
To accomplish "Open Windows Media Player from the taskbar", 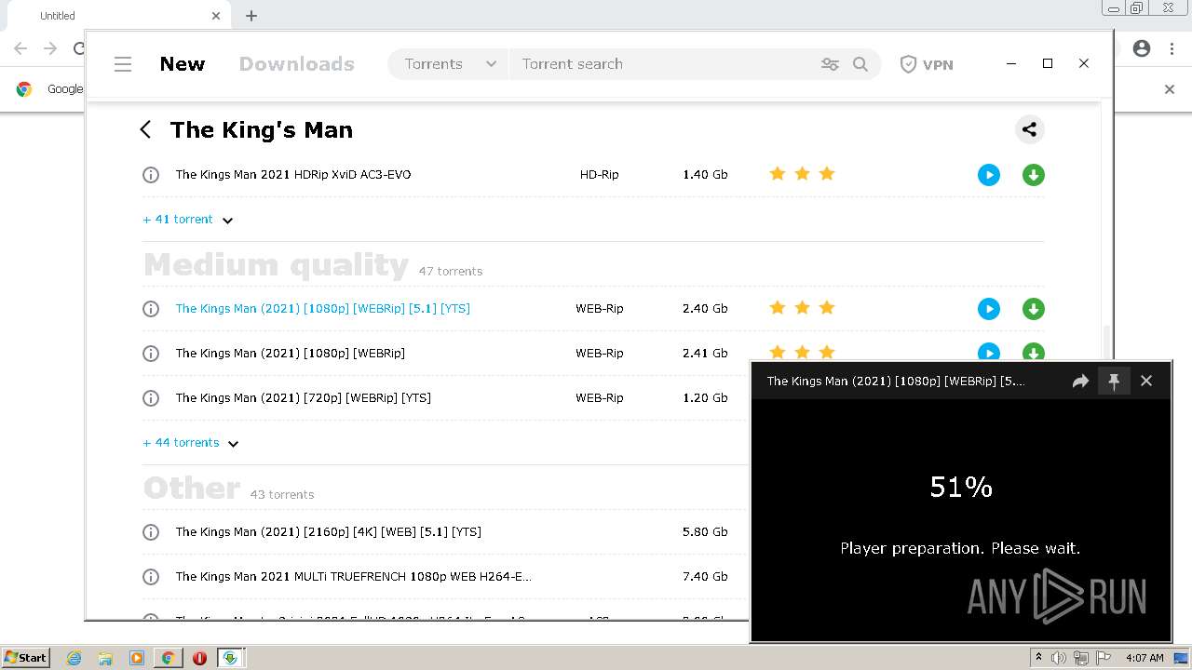I will pyautogui.click(x=137, y=658).
